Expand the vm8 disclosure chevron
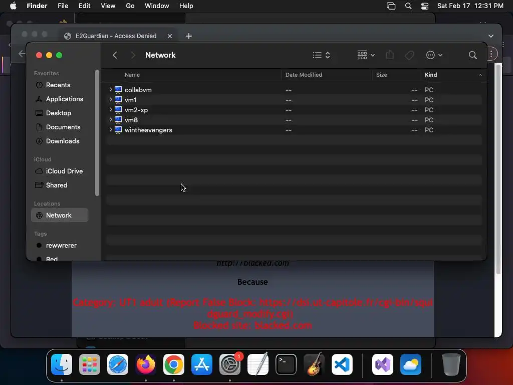The height and width of the screenshot is (385, 513). click(x=111, y=120)
